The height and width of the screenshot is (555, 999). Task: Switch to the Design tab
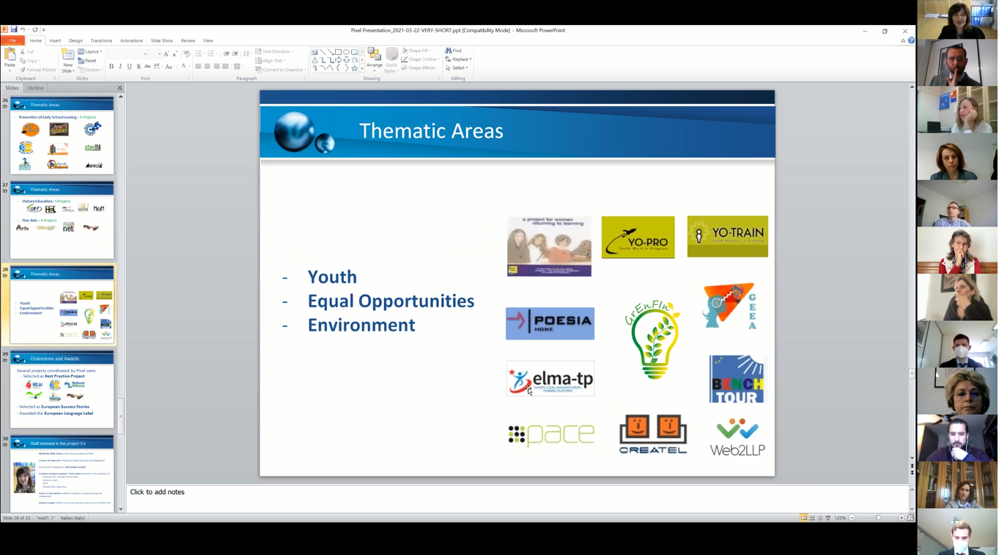[x=75, y=40]
